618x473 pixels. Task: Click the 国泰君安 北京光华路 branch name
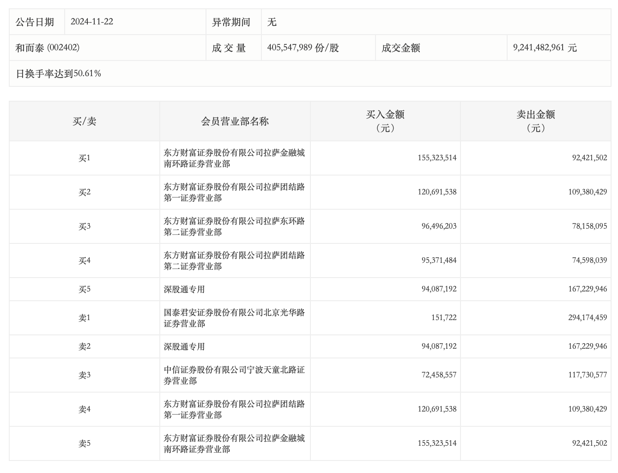pyautogui.click(x=234, y=318)
